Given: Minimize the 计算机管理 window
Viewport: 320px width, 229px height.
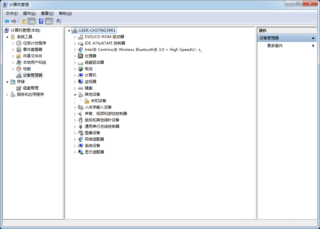Looking at the screenshot, I should tap(289, 3).
